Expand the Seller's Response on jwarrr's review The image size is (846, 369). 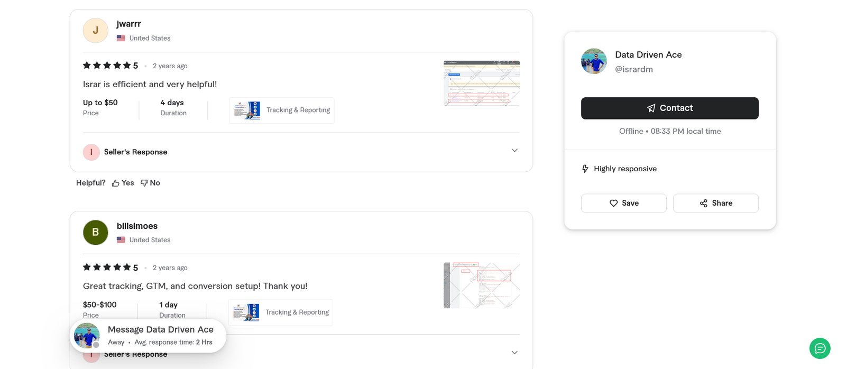514,150
